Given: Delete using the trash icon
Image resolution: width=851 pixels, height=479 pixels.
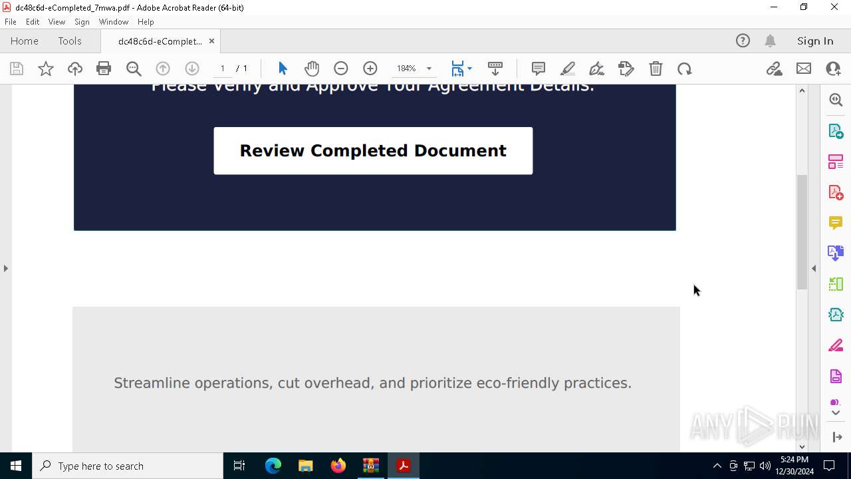Looking at the screenshot, I should point(656,69).
